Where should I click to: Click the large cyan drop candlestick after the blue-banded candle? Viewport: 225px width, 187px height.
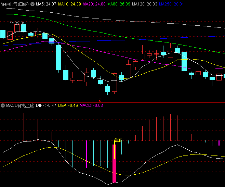pyautogui.click(x=58, y=58)
